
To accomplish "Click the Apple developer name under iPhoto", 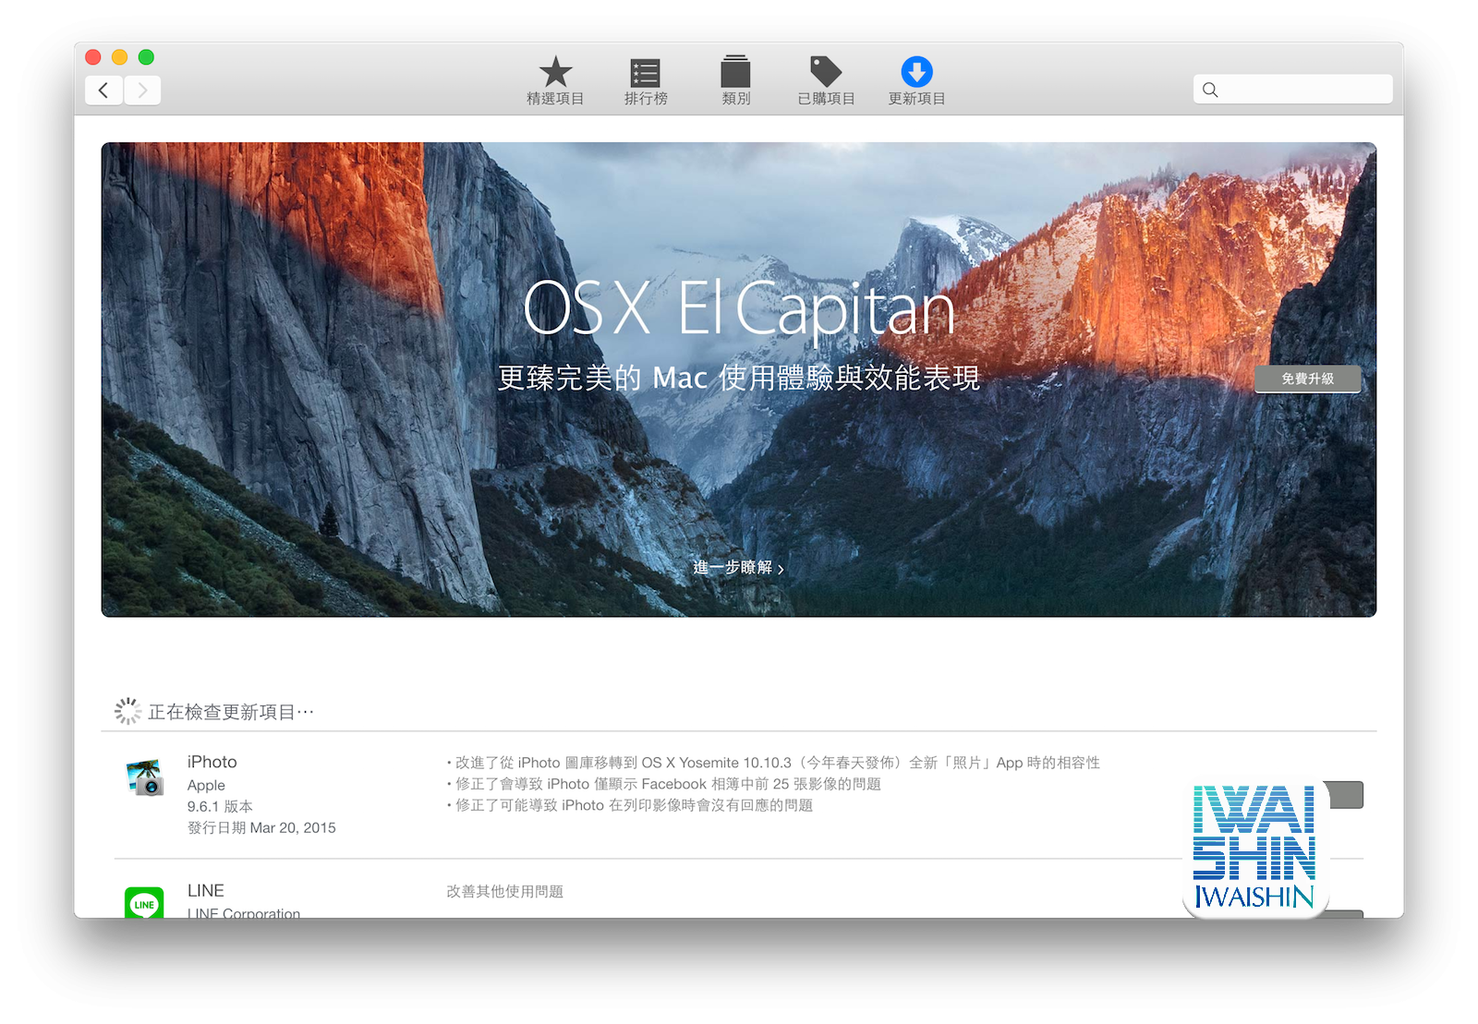I will [x=206, y=785].
